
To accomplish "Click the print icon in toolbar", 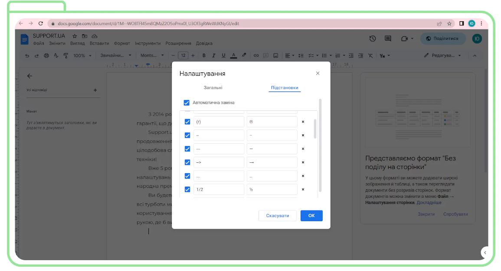I will (x=46, y=55).
